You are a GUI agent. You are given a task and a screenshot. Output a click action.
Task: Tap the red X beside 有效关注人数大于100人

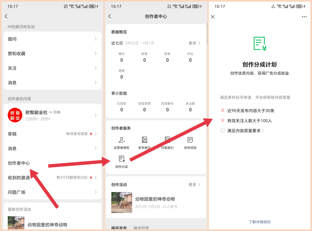pyautogui.click(x=223, y=120)
